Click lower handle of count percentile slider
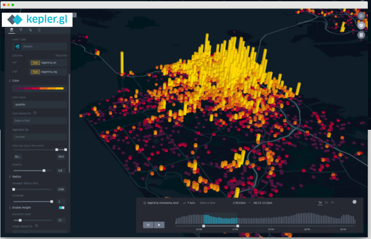 pyautogui.click(x=57, y=150)
